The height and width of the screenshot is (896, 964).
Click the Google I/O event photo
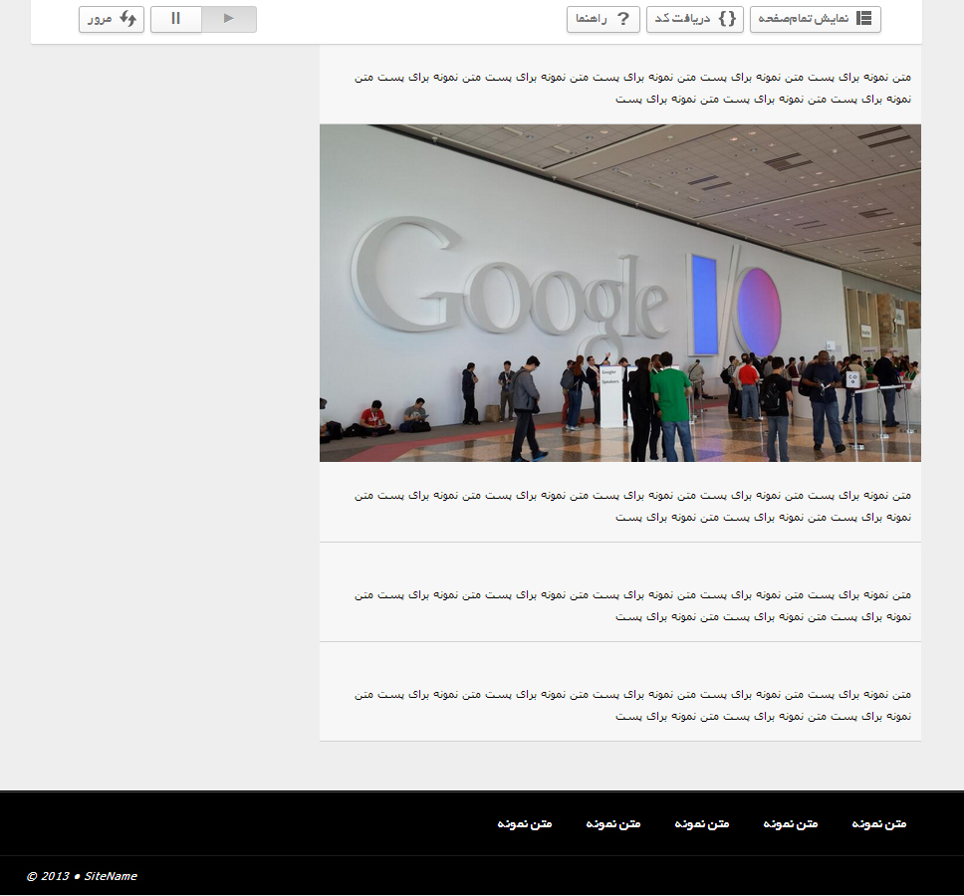point(619,293)
